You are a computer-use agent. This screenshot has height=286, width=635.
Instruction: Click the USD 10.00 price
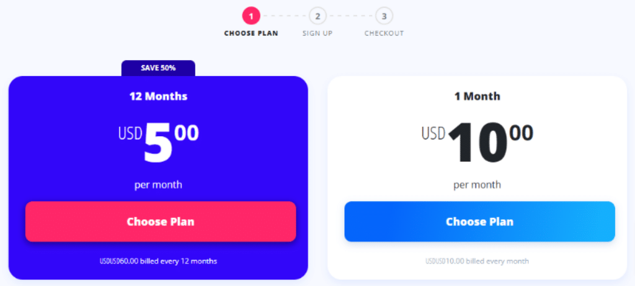coord(477,143)
